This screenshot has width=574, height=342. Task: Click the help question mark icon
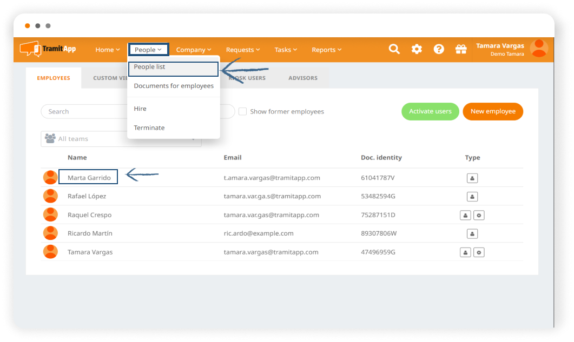coord(439,49)
